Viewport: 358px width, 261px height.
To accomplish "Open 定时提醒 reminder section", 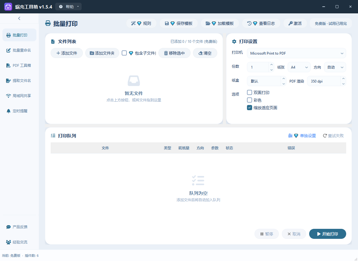I will click(x=19, y=111).
